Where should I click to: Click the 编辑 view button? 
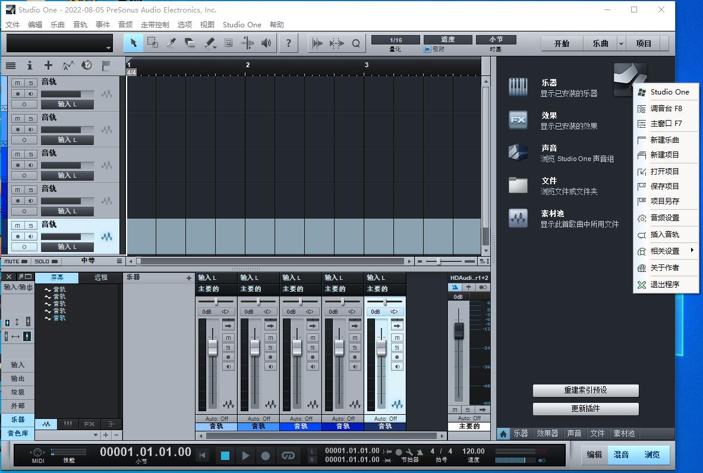[594, 455]
